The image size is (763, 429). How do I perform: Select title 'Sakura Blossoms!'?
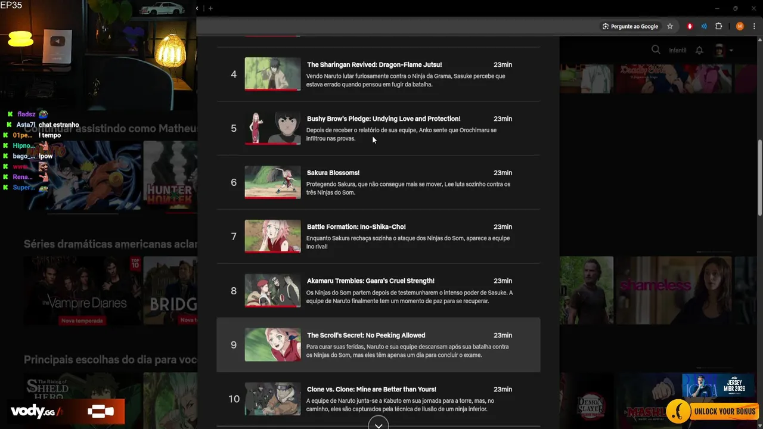(x=333, y=173)
